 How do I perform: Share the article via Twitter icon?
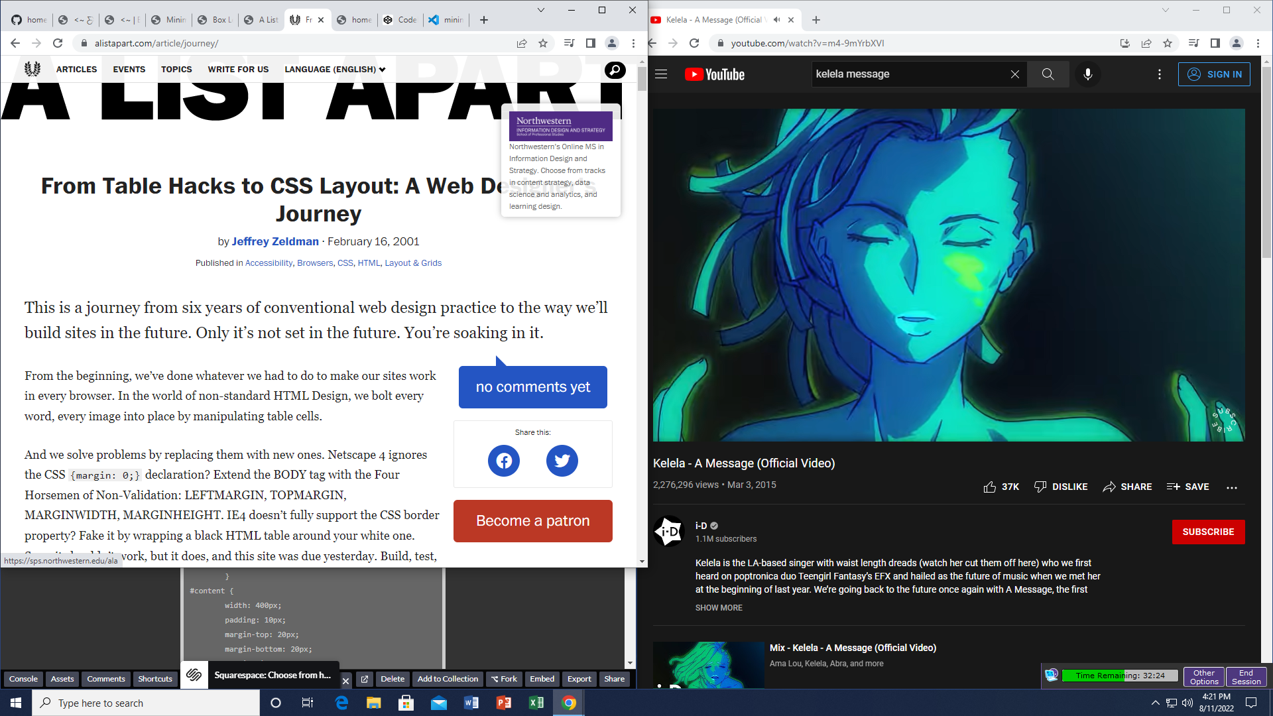coord(562,461)
